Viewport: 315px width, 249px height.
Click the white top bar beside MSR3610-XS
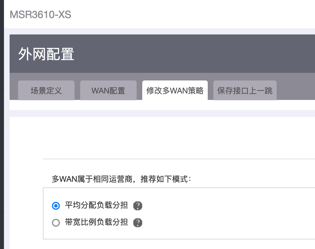pos(198,14)
